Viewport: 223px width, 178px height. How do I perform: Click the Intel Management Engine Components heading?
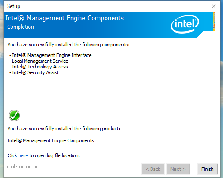[64, 18]
